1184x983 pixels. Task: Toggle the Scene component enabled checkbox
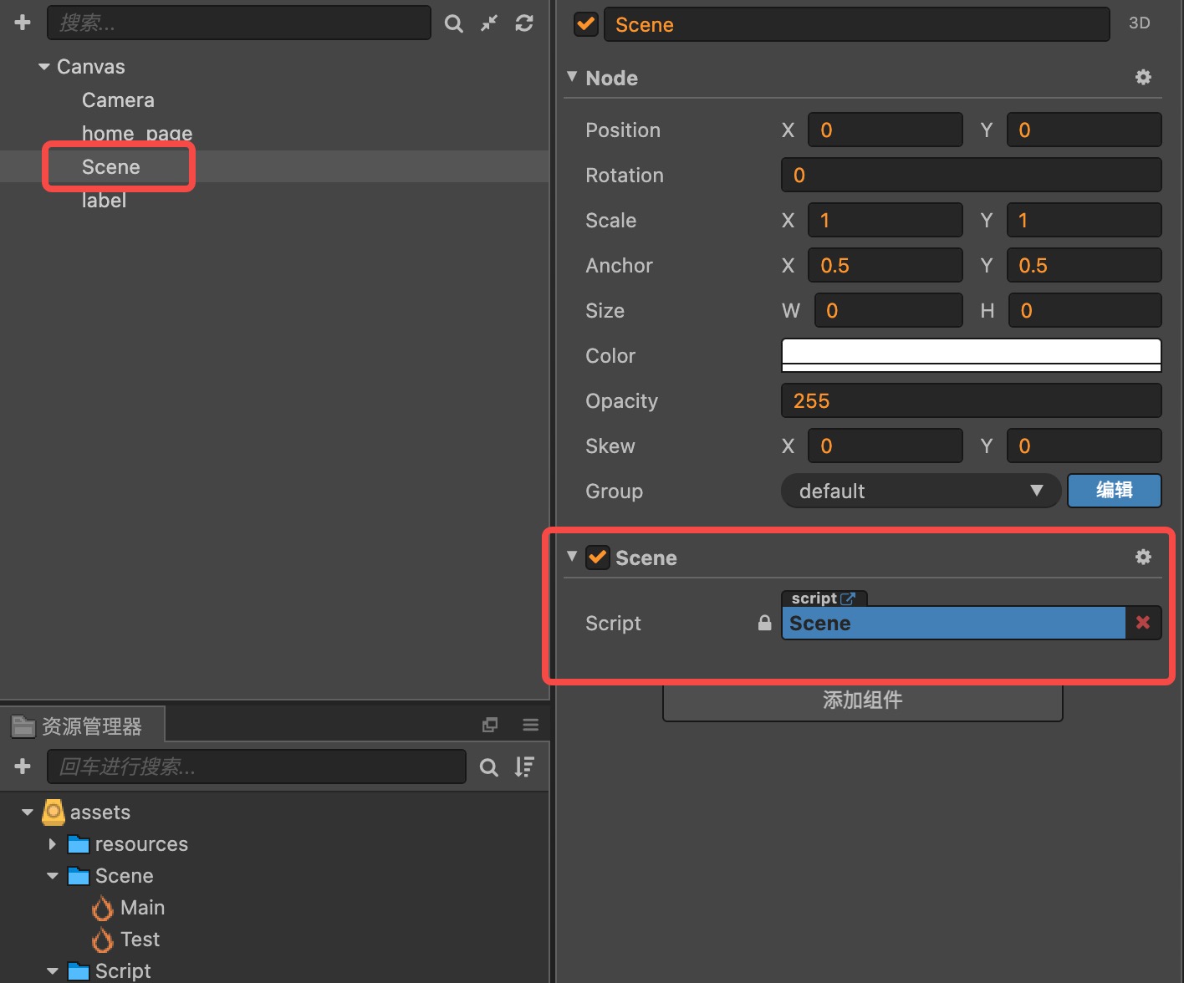pyautogui.click(x=598, y=558)
